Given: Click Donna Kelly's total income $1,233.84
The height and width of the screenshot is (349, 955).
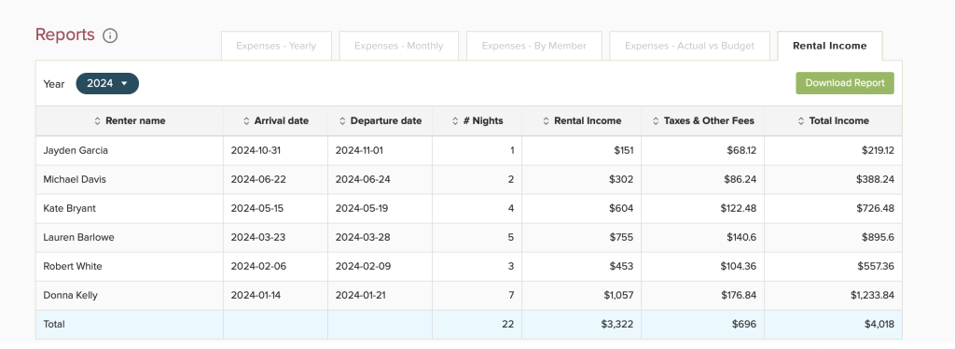Looking at the screenshot, I should (x=872, y=296).
